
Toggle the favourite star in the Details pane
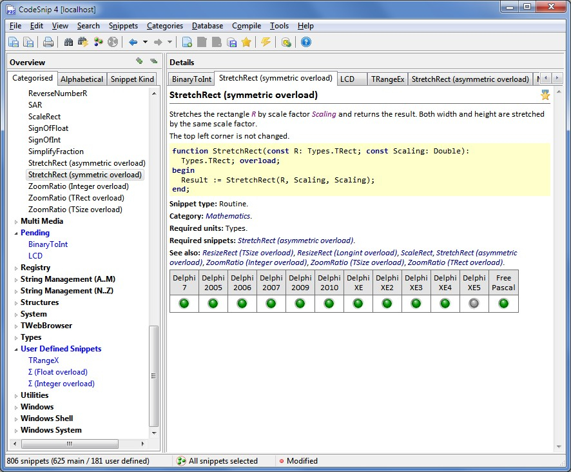point(545,95)
